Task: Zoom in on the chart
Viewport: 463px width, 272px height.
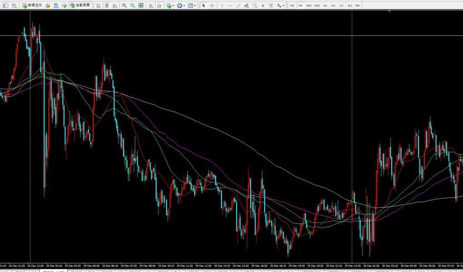Action: coord(124,5)
